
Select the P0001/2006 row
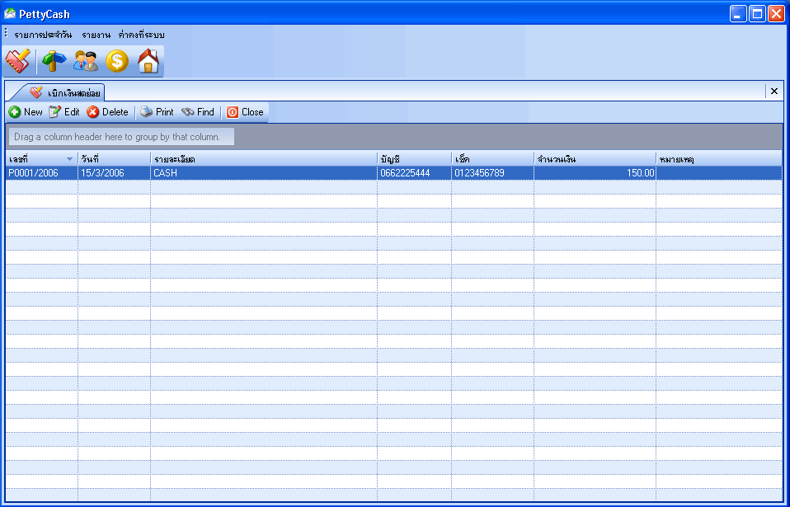click(394, 173)
